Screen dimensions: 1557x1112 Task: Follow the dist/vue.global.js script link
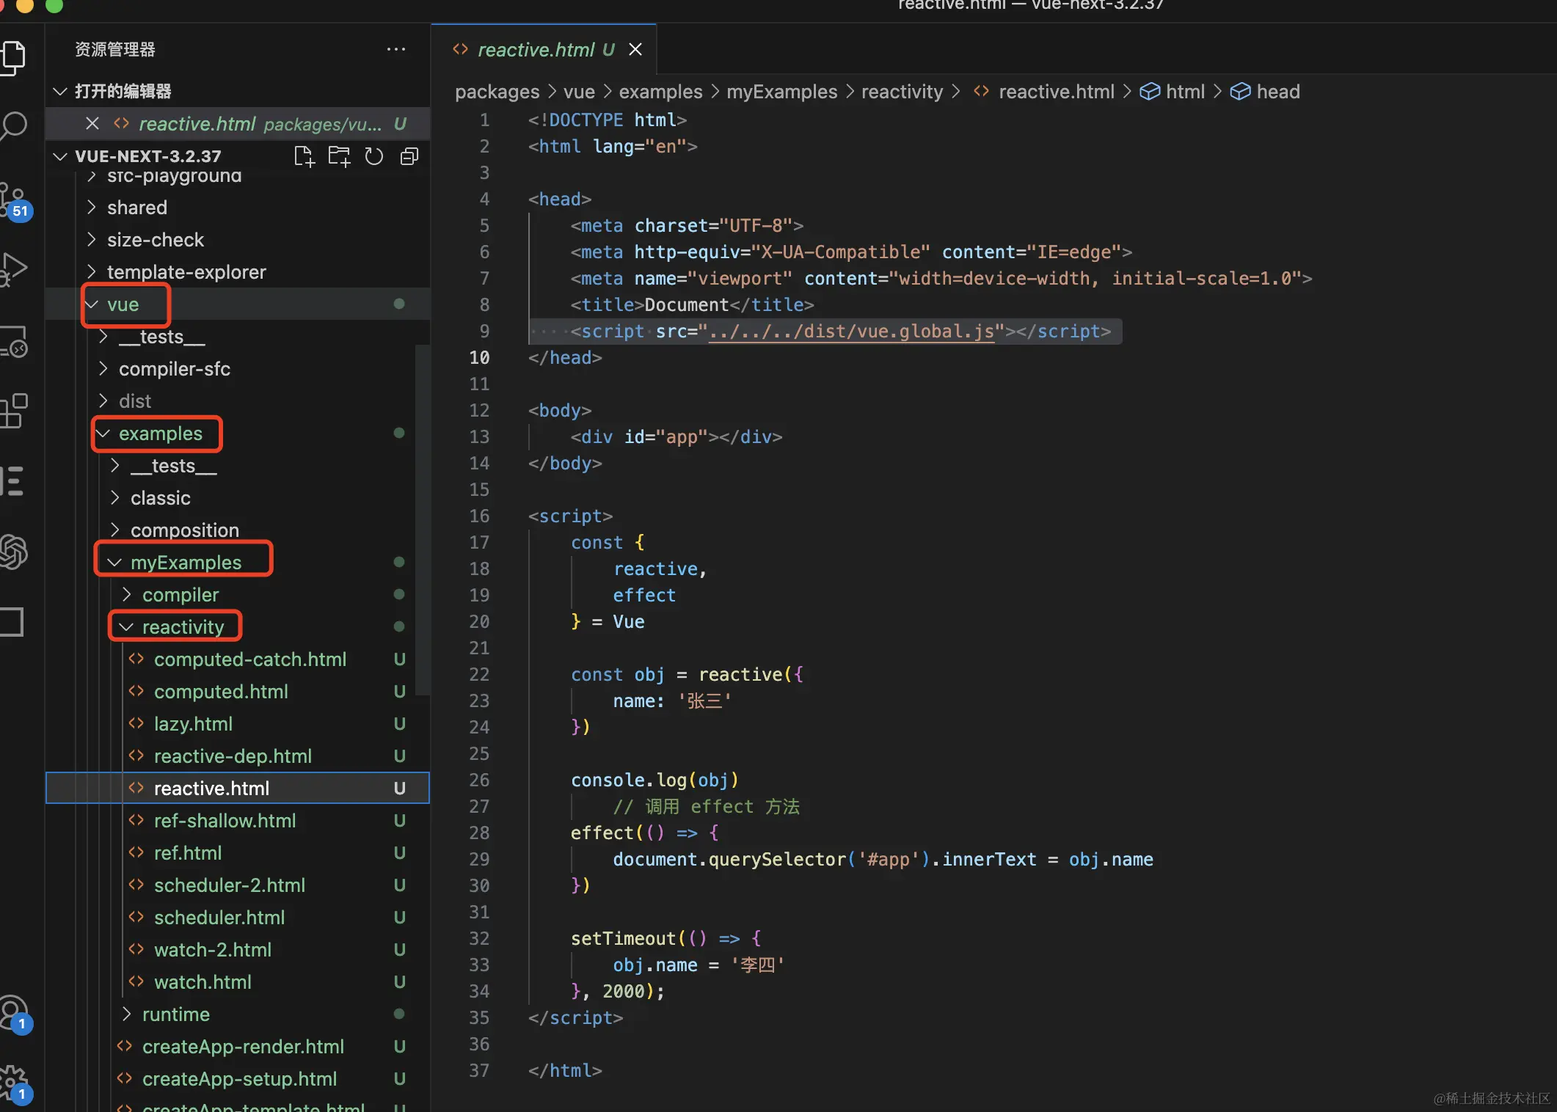click(851, 332)
